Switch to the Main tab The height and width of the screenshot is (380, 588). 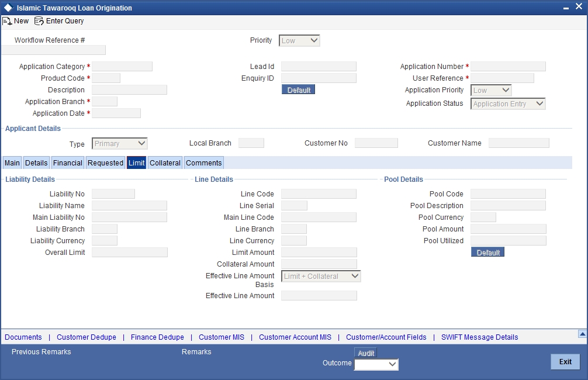(12, 163)
